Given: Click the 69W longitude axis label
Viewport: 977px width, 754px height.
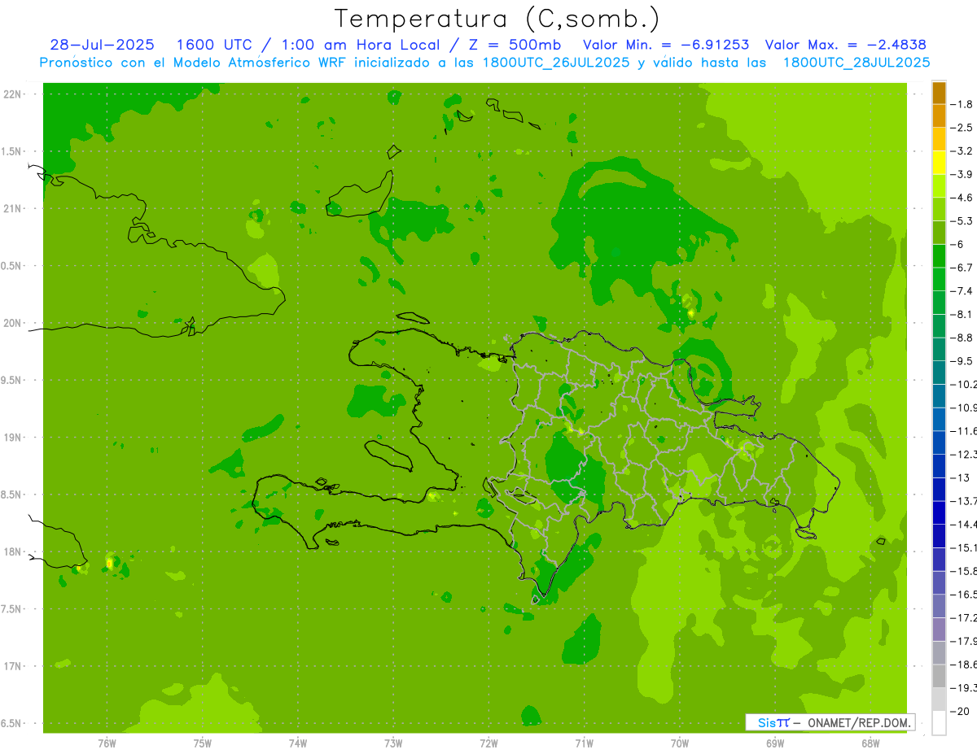Looking at the screenshot, I should [x=775, y=743].
